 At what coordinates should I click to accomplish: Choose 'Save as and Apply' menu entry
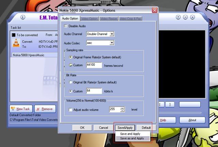[132, 138]
